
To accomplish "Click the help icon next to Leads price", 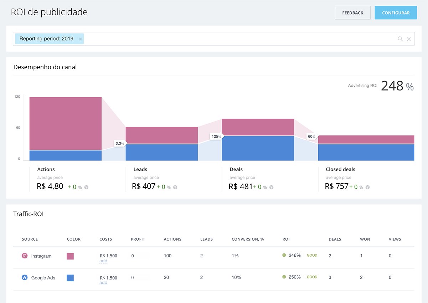I will point(175,187).
